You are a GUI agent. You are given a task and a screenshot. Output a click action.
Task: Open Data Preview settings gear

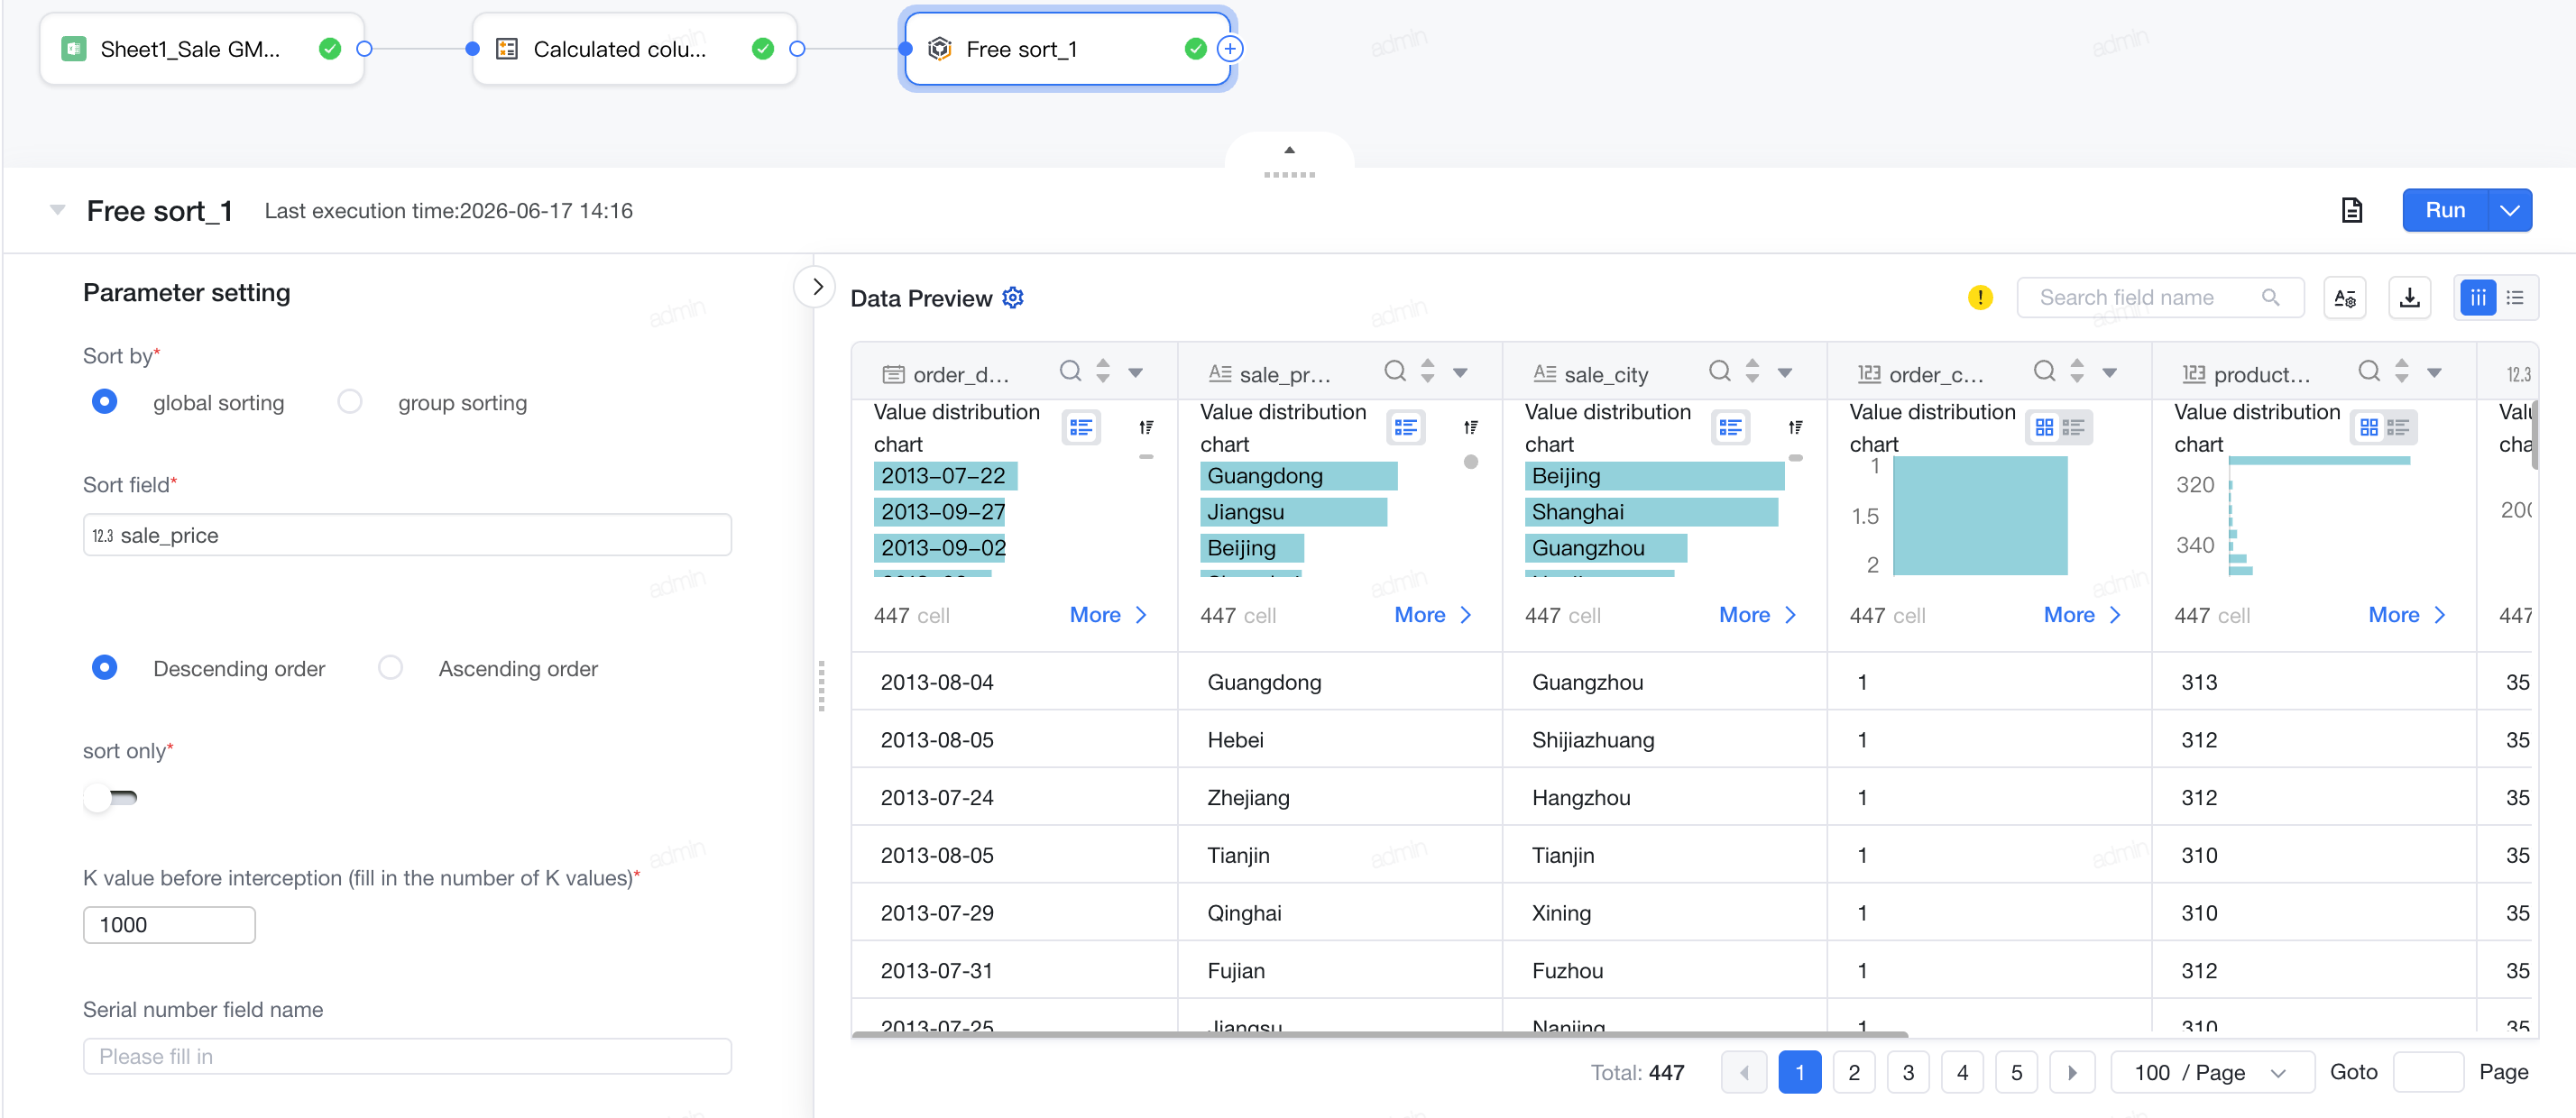1012,298
